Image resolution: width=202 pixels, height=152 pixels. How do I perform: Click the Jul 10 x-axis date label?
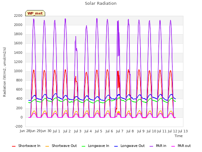pyautogui.click(x=151, y=131)
